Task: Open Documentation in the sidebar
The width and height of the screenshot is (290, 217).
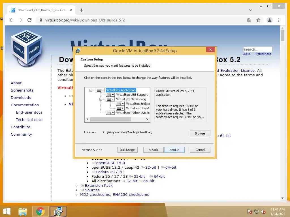Action: pos(25,105)
